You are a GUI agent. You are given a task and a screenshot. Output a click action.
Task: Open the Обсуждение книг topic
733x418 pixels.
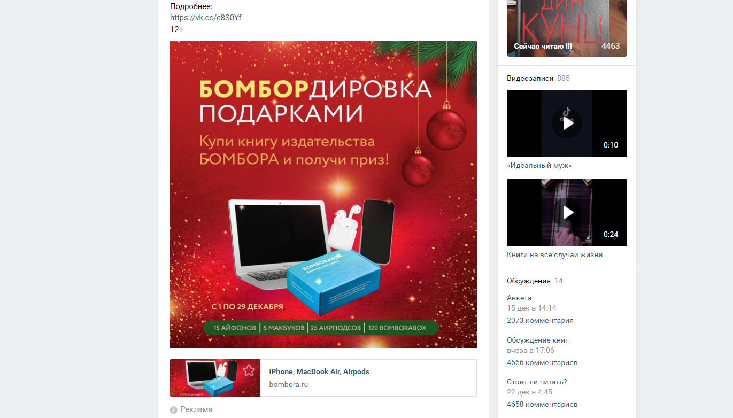[538, 340]
